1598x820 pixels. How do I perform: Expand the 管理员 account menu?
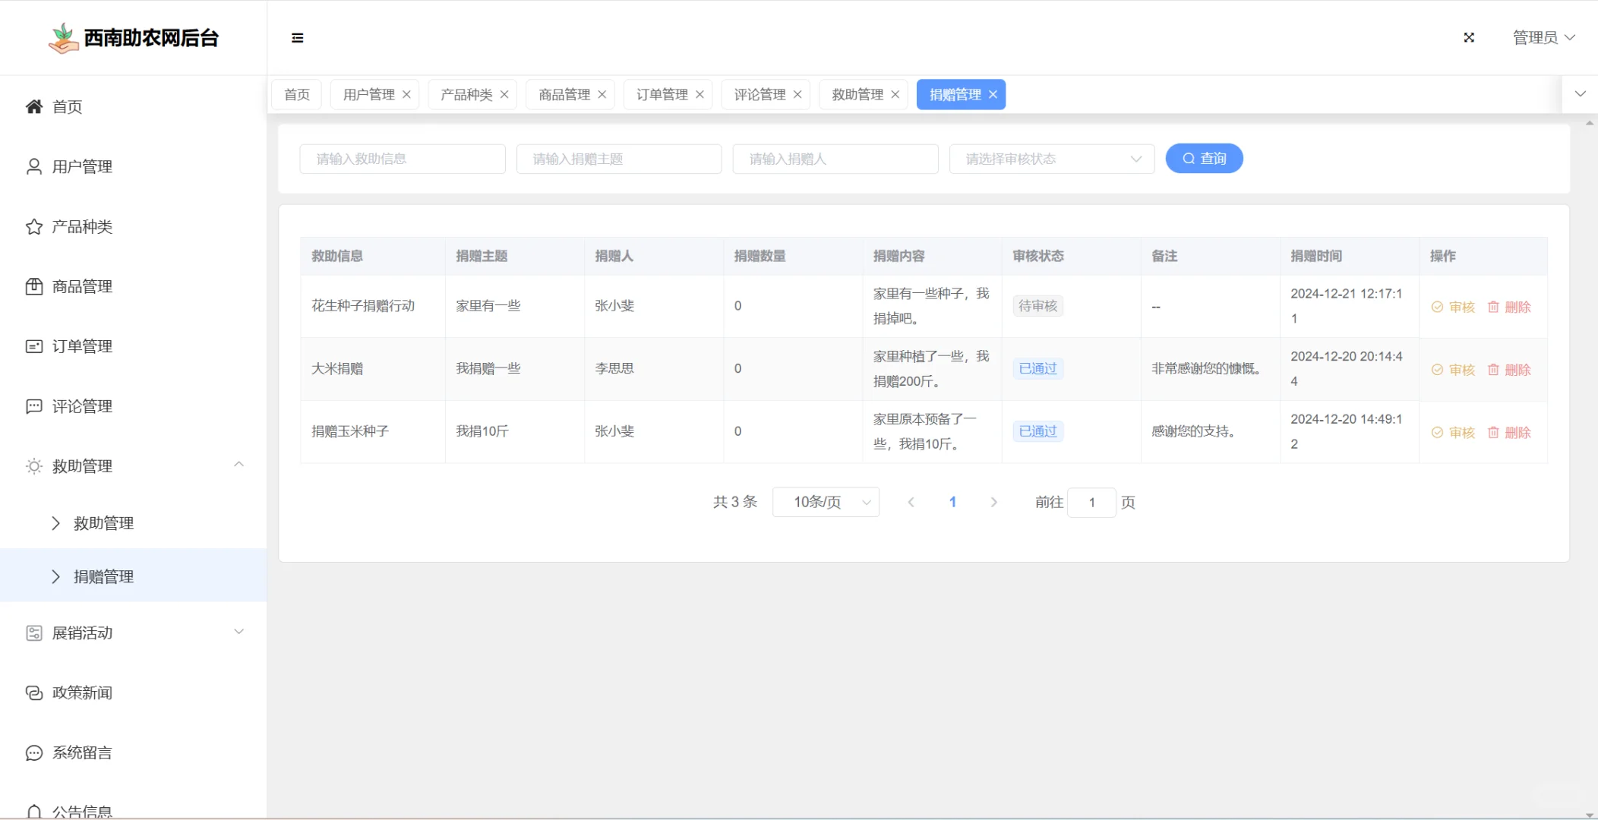(1543, 37)
